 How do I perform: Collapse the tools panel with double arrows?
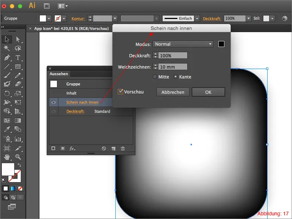pyautogui.click(x=3, y=27)
